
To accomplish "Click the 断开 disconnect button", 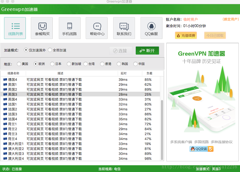I will (147, 50).
